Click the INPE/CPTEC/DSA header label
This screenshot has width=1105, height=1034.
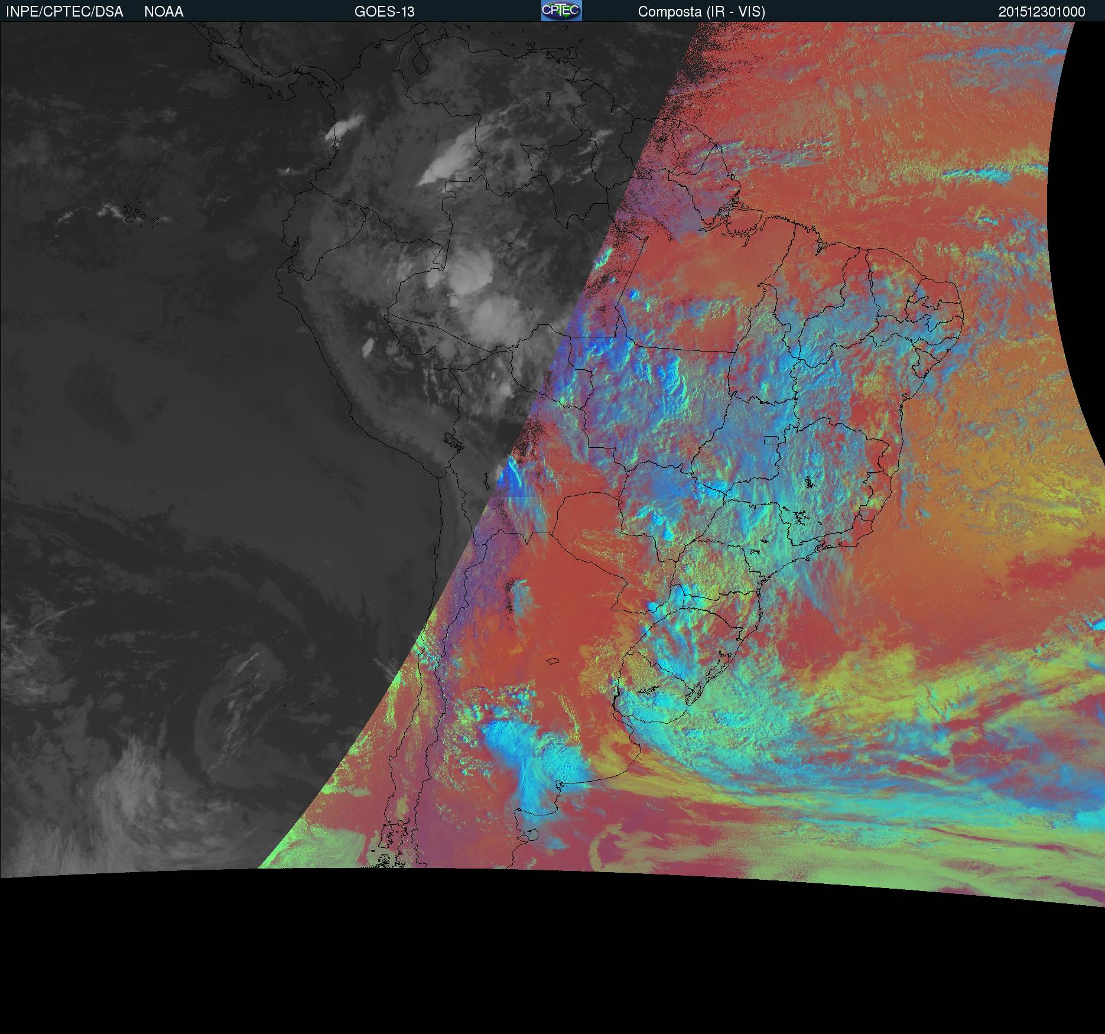click(x=64, y=12)
